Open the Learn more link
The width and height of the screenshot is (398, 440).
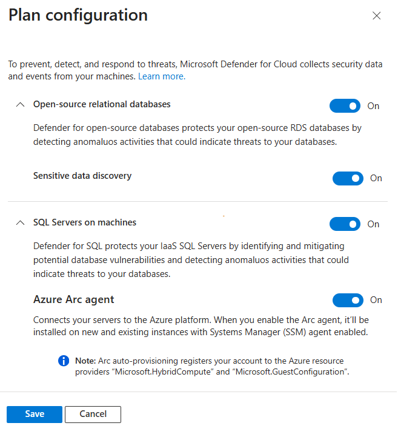point(162,76)
